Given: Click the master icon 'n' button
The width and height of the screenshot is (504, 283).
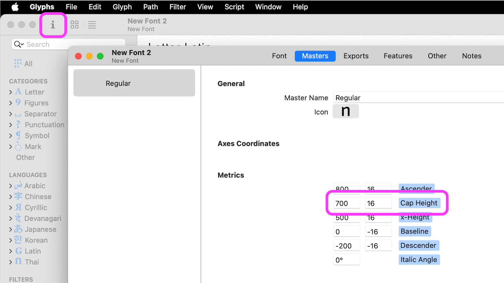Looking at the screenshot, I should click(346, 111).
